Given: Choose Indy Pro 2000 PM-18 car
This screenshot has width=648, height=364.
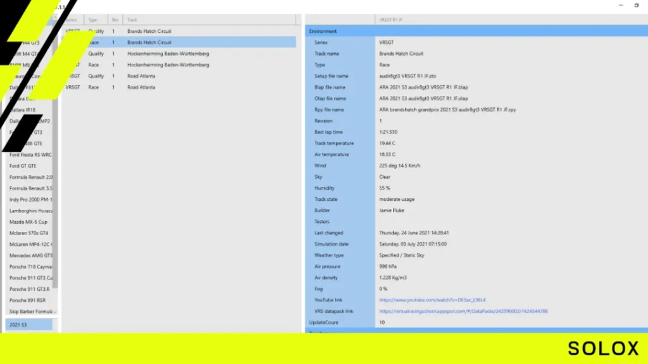Looking at the screenshot, I should 30,199.
